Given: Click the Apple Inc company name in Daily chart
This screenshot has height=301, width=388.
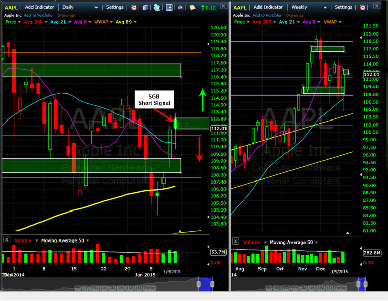Looking at the screenshot, I should (x=13, y=15).
